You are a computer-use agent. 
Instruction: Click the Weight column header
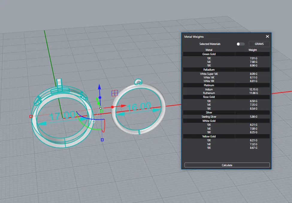click(252, 50)
